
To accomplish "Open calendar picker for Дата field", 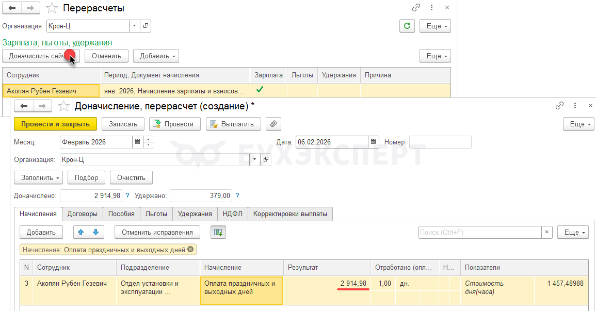I will coord(374,142).
